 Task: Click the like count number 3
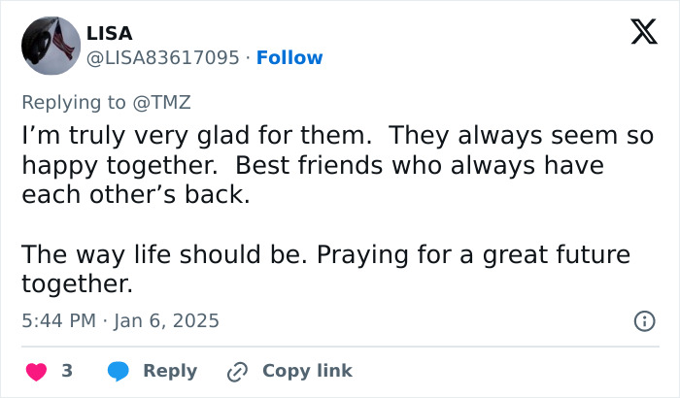(x=67, y=371)
